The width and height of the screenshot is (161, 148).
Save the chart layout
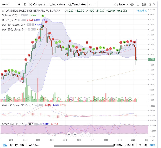[120, 4]
